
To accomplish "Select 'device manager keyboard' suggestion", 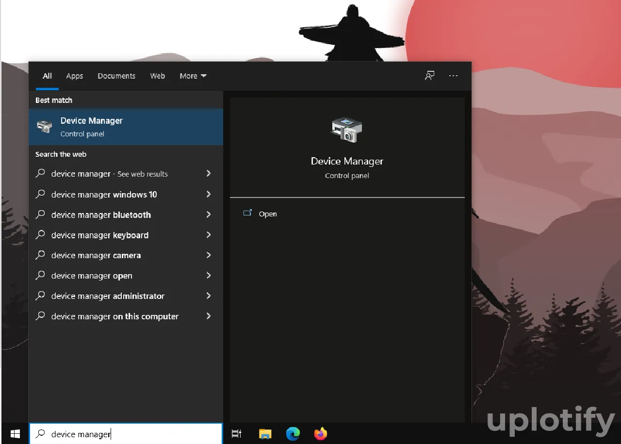I will point(126,235).
